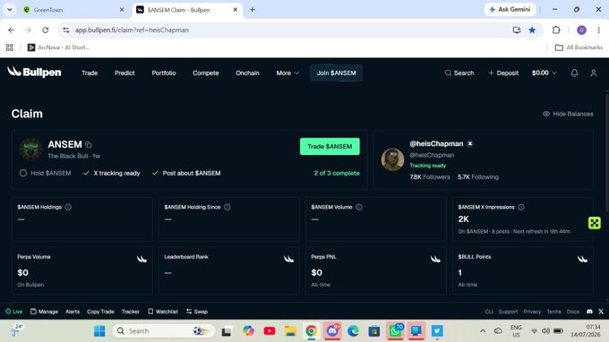Open Manage in bottom bar
This screenshot has width=609, height=342.
(44, 312)
